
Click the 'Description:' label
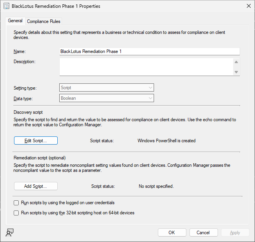pyautogui.click(x=25, y=62)
